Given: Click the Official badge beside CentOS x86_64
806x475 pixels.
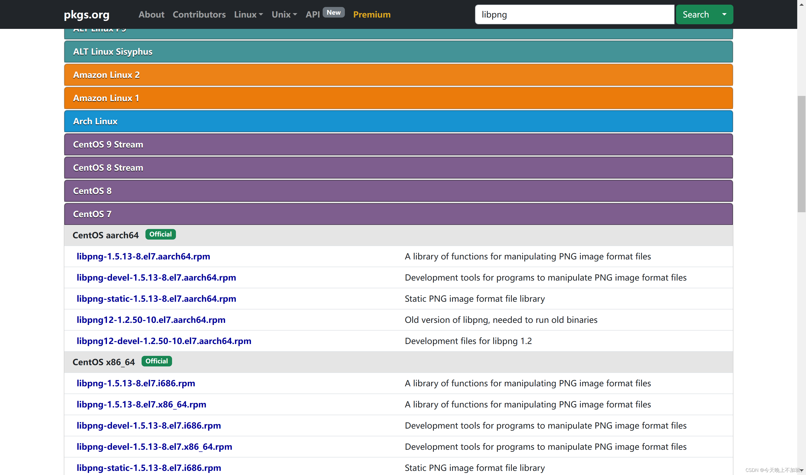Looking at the screenshot, I should [157, 361].
